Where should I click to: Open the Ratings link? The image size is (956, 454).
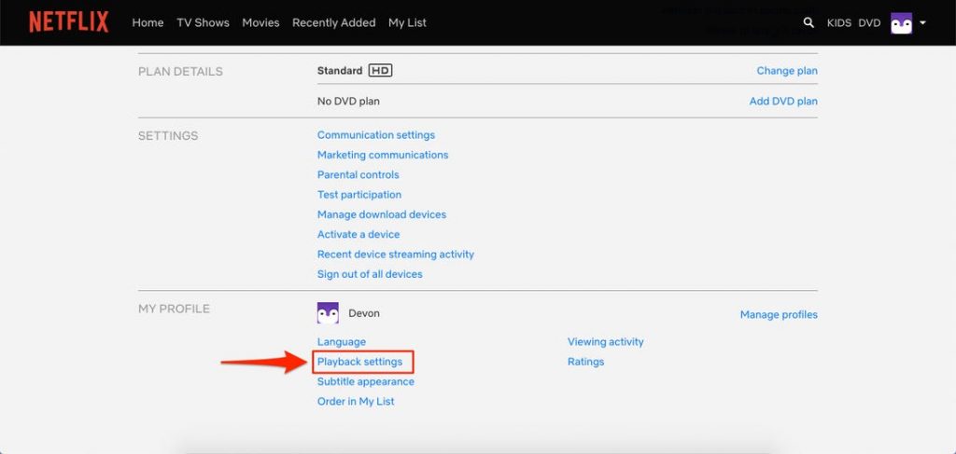[586, 362]
